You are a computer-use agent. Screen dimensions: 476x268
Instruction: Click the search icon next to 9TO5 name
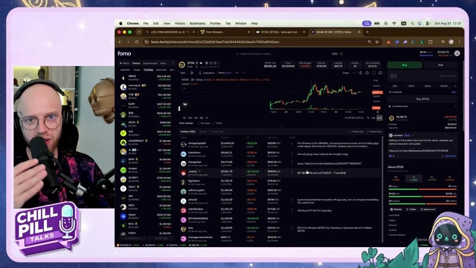tap(215, 63)
